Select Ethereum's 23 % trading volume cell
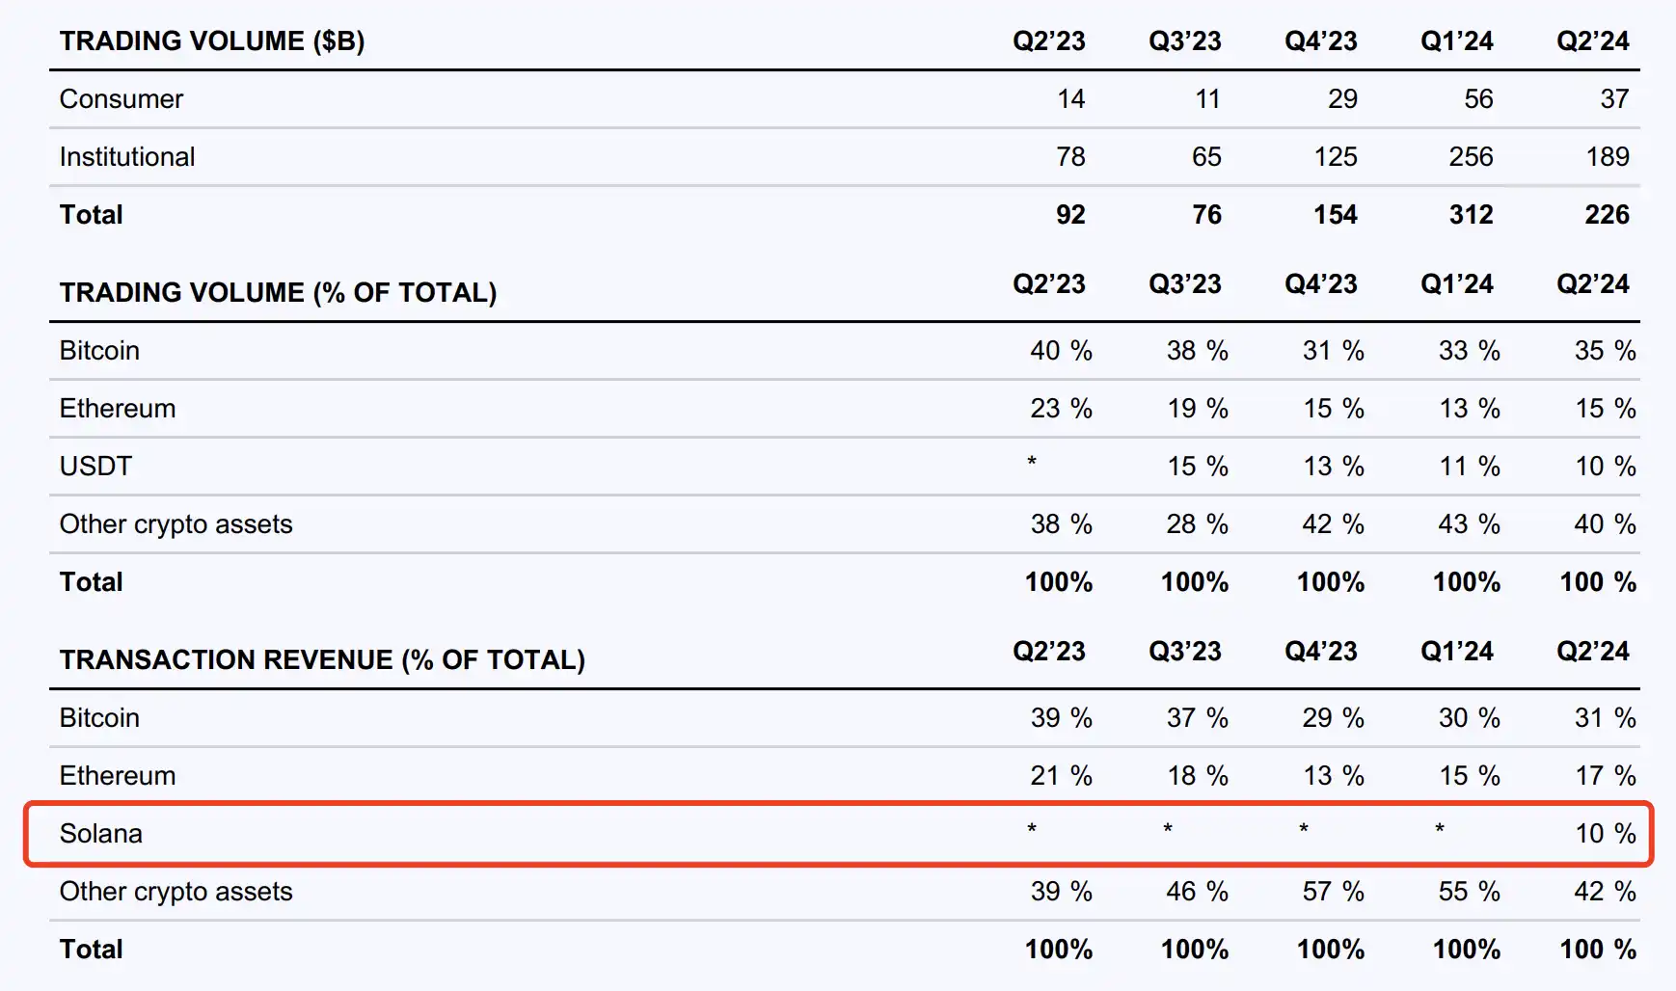The image size is (1676, 991). pyautogui.click(x=1060, y=409)
